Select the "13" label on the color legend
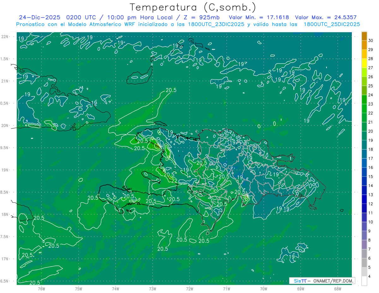The image size is (379, 293). point(370,195)
